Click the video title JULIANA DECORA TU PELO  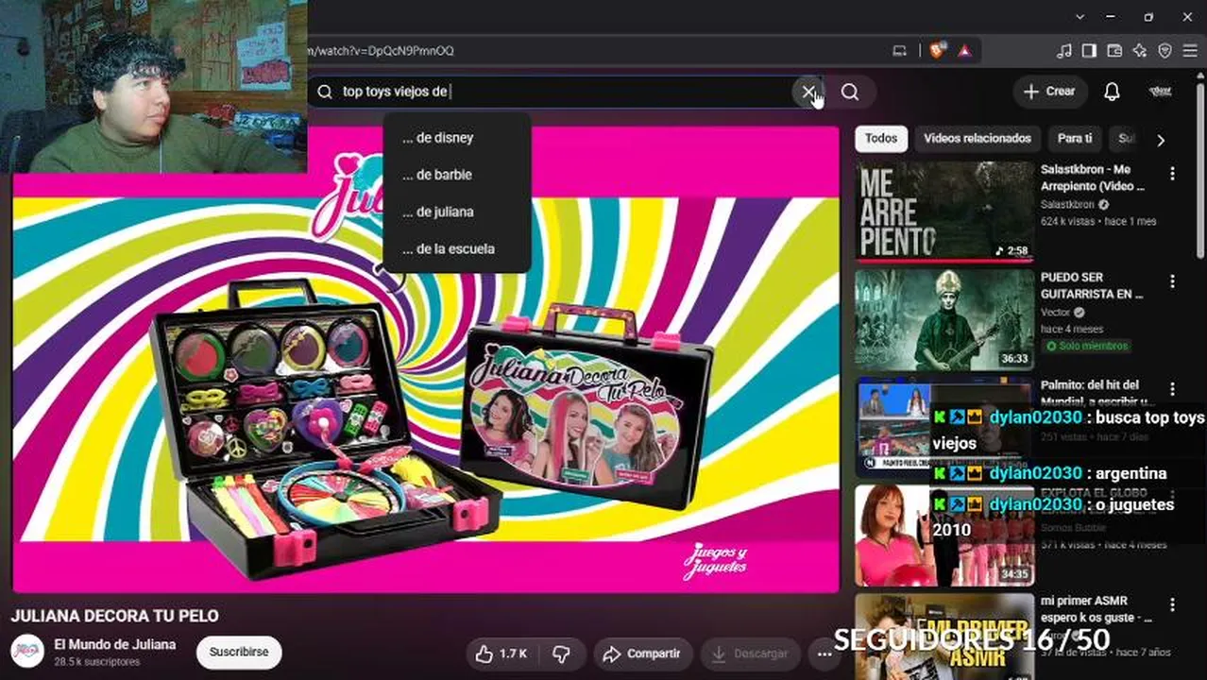point(115,616)
